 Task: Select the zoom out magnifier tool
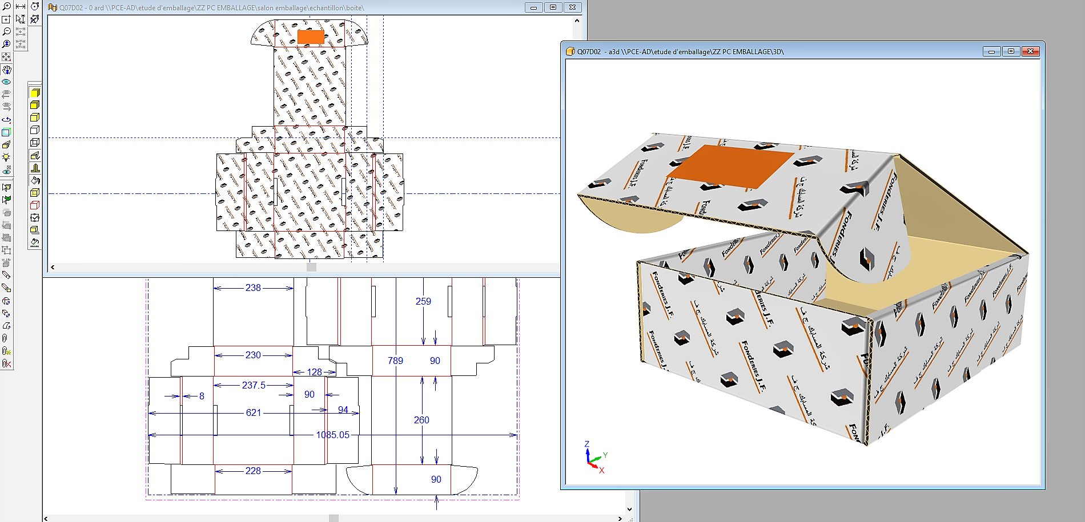(6, 31)
